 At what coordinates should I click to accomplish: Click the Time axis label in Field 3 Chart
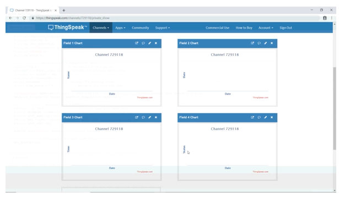(68, 149)
